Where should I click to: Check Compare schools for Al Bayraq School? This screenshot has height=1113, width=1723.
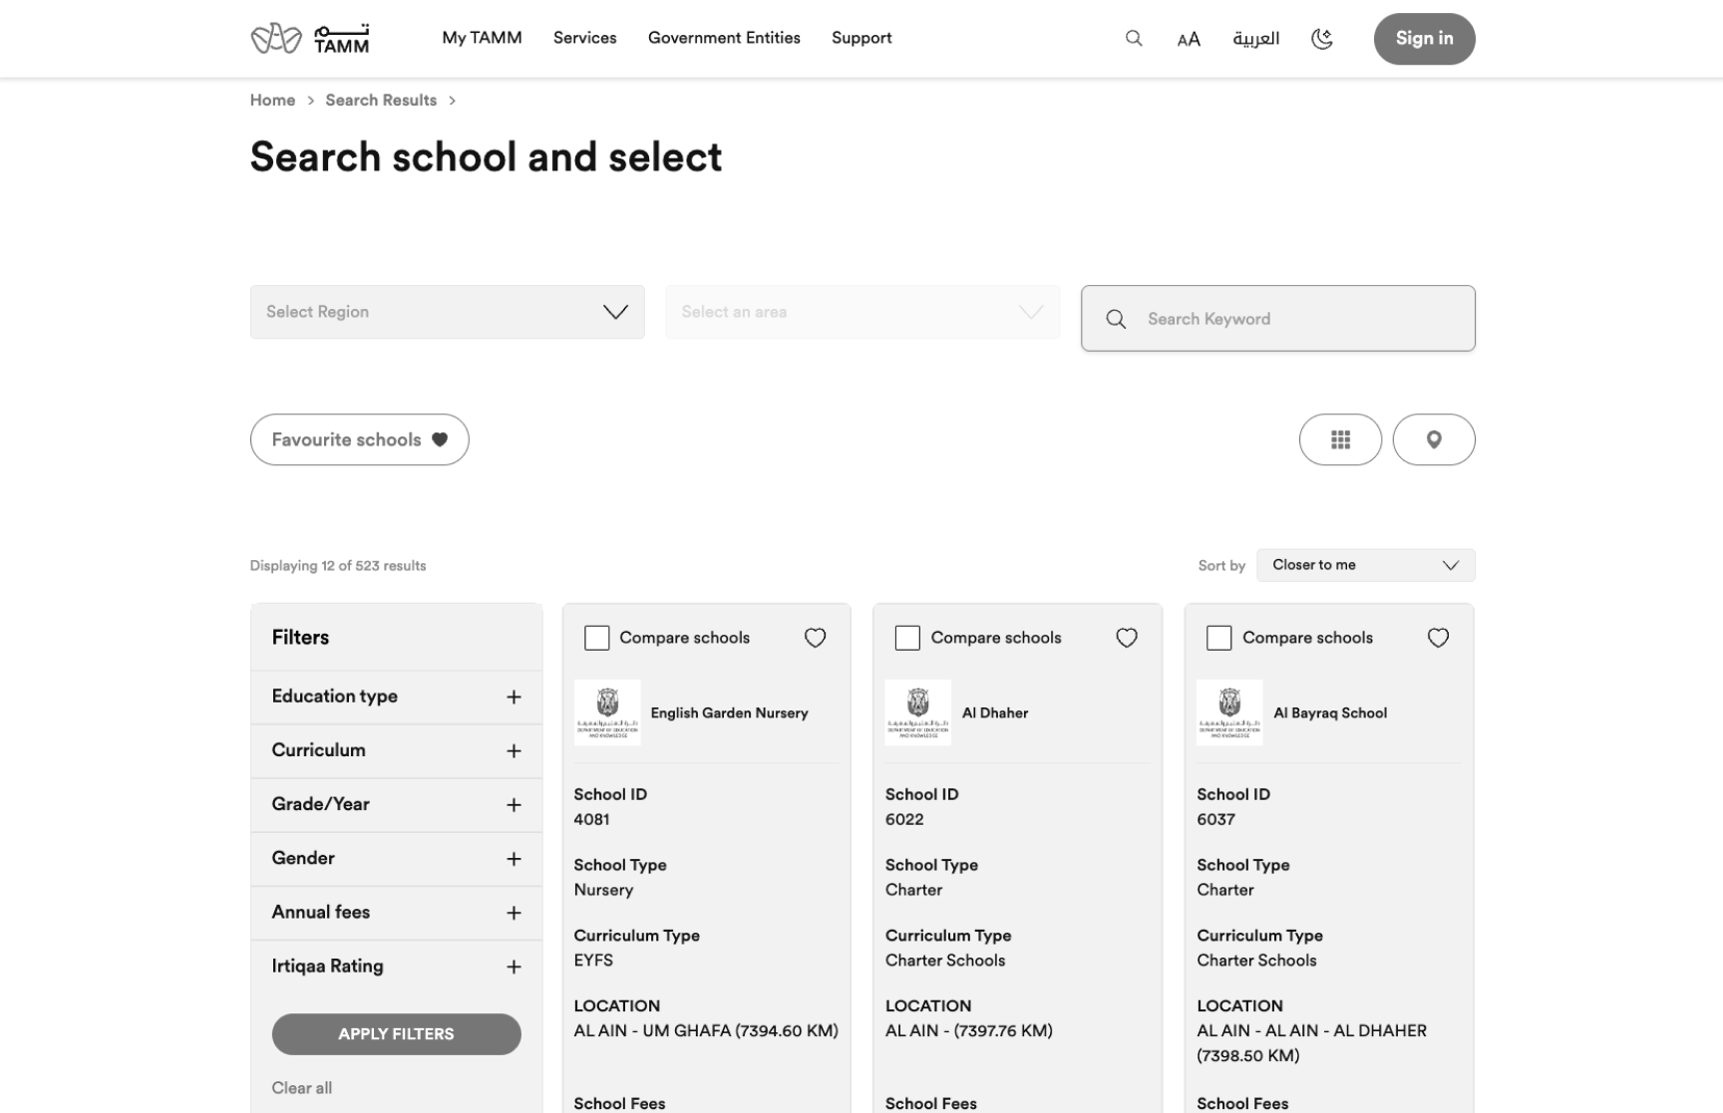[1218, 638]
